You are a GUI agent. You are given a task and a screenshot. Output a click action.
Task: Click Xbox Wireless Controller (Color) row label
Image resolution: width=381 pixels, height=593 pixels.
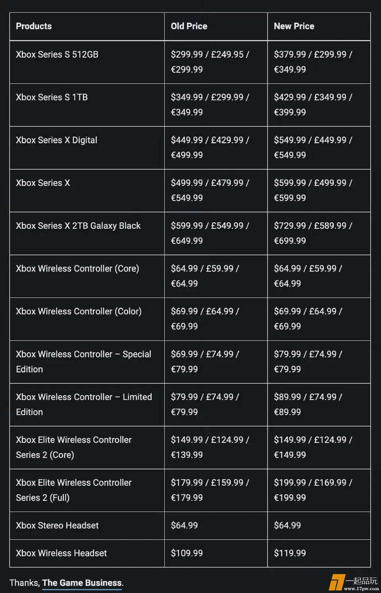click(x=79, y=311)
